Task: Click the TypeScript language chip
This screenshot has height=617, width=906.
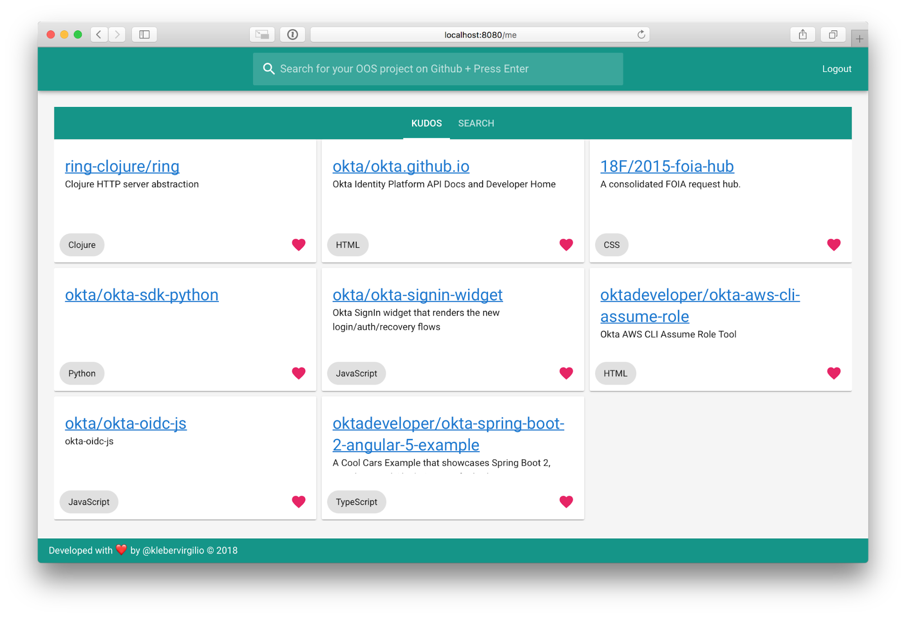Action: tap(356, 502)
